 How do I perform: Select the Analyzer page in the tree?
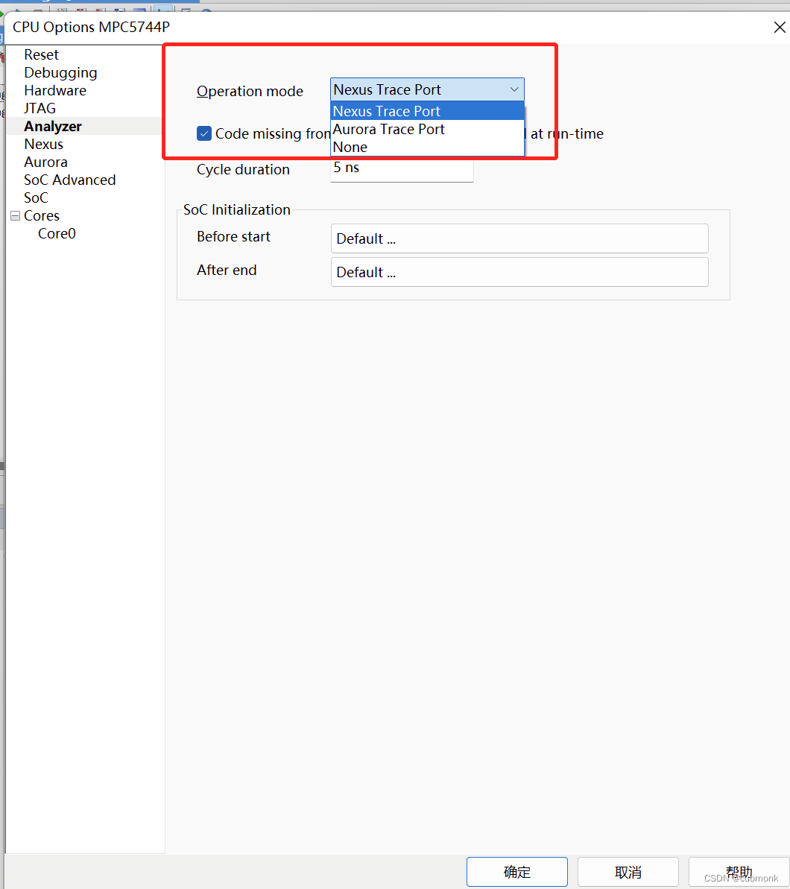53,127
